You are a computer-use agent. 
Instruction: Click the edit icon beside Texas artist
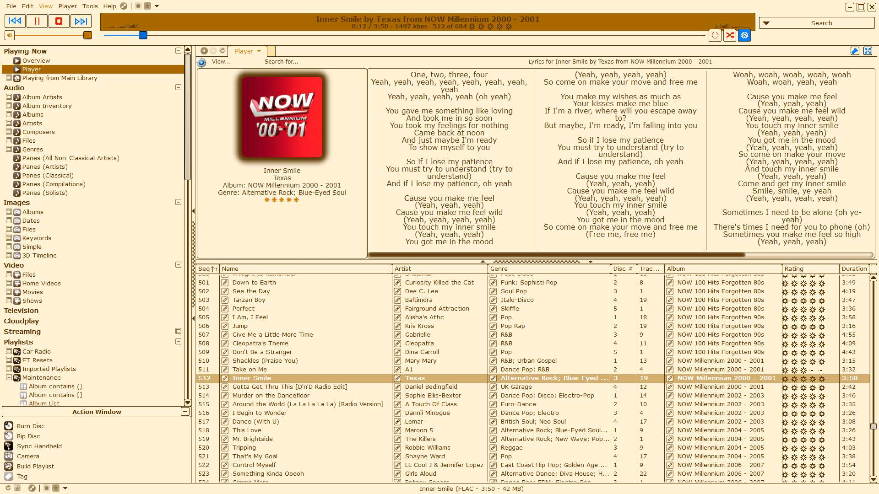(x=397, y=378)
